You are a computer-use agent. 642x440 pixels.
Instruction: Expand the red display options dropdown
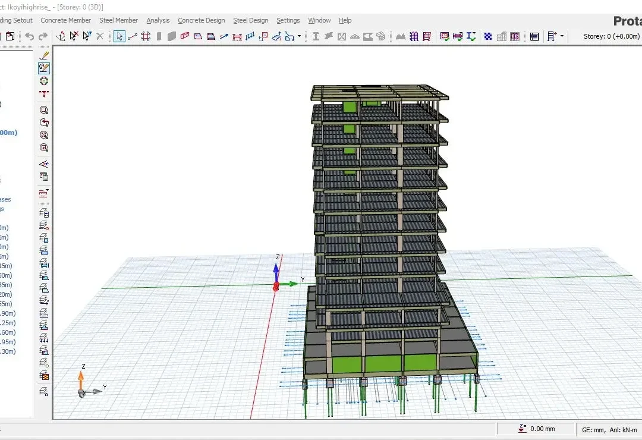click(44, 193)
